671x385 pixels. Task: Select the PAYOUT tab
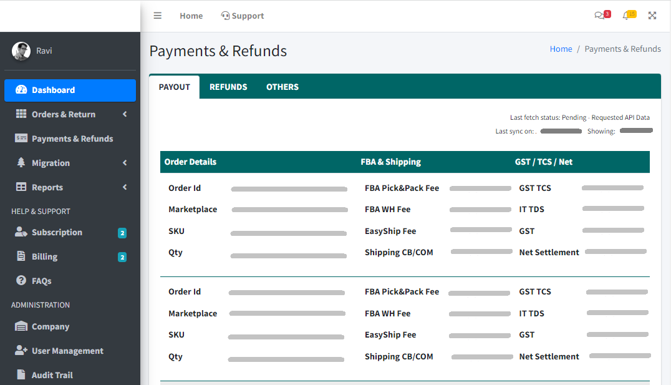(x=175, y=87)
